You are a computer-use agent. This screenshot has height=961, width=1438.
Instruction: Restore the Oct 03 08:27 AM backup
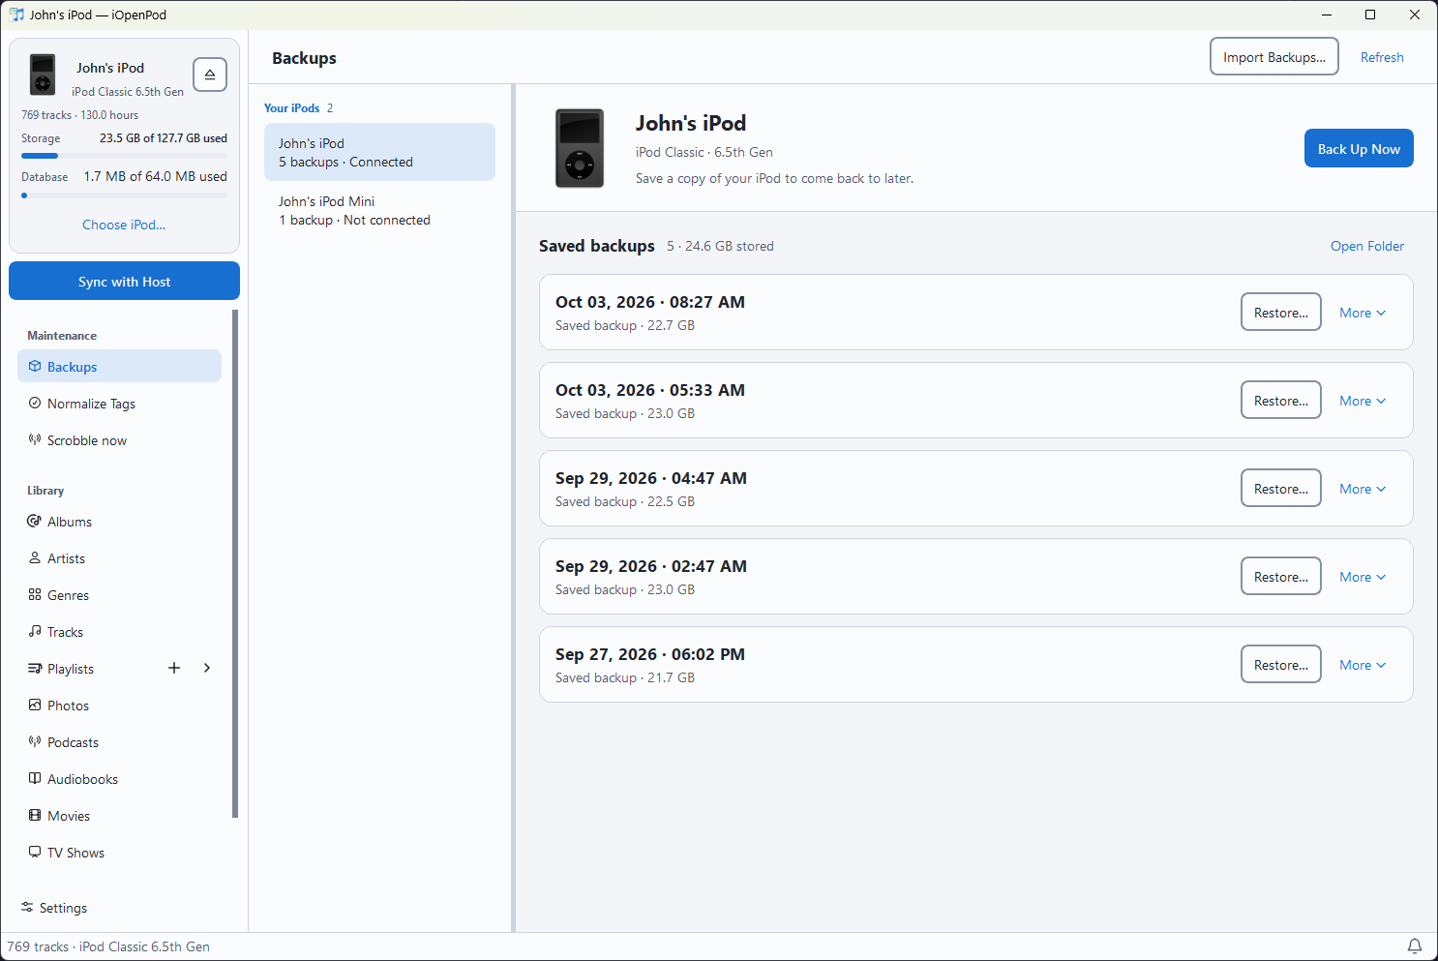(1281, 312)
